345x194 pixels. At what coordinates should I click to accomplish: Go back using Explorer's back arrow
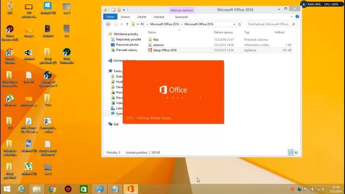[x=108, y=24]
